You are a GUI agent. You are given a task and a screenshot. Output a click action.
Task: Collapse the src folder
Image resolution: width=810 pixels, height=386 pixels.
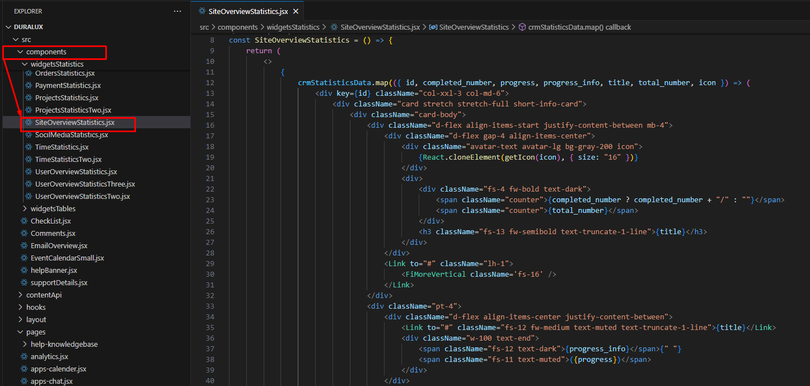click(16, 40)
